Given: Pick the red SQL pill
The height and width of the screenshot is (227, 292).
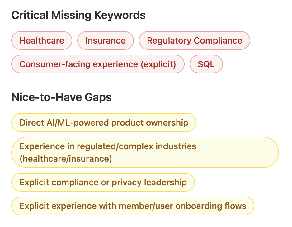Looking at the screenshot, I should coord(206,64).
